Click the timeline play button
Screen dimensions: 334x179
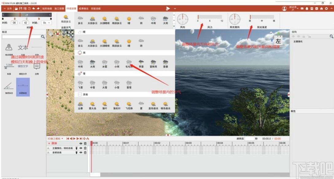point(74,138)
